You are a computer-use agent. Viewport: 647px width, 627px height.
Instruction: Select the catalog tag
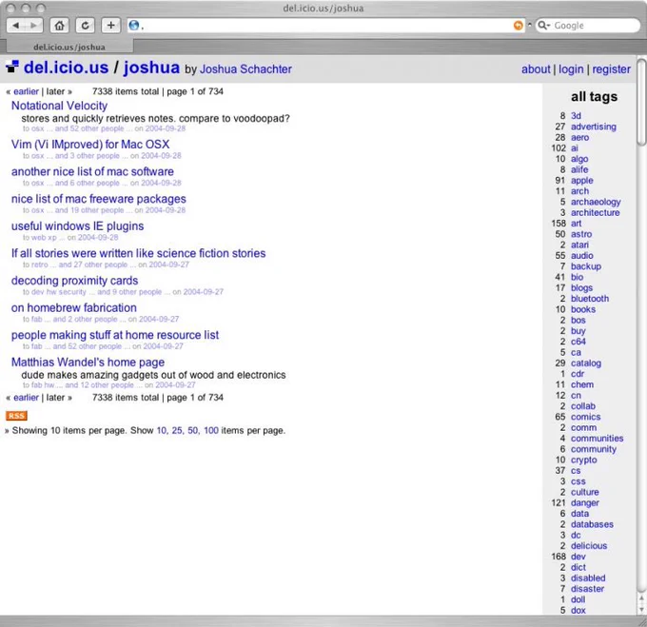coord(586,363)
